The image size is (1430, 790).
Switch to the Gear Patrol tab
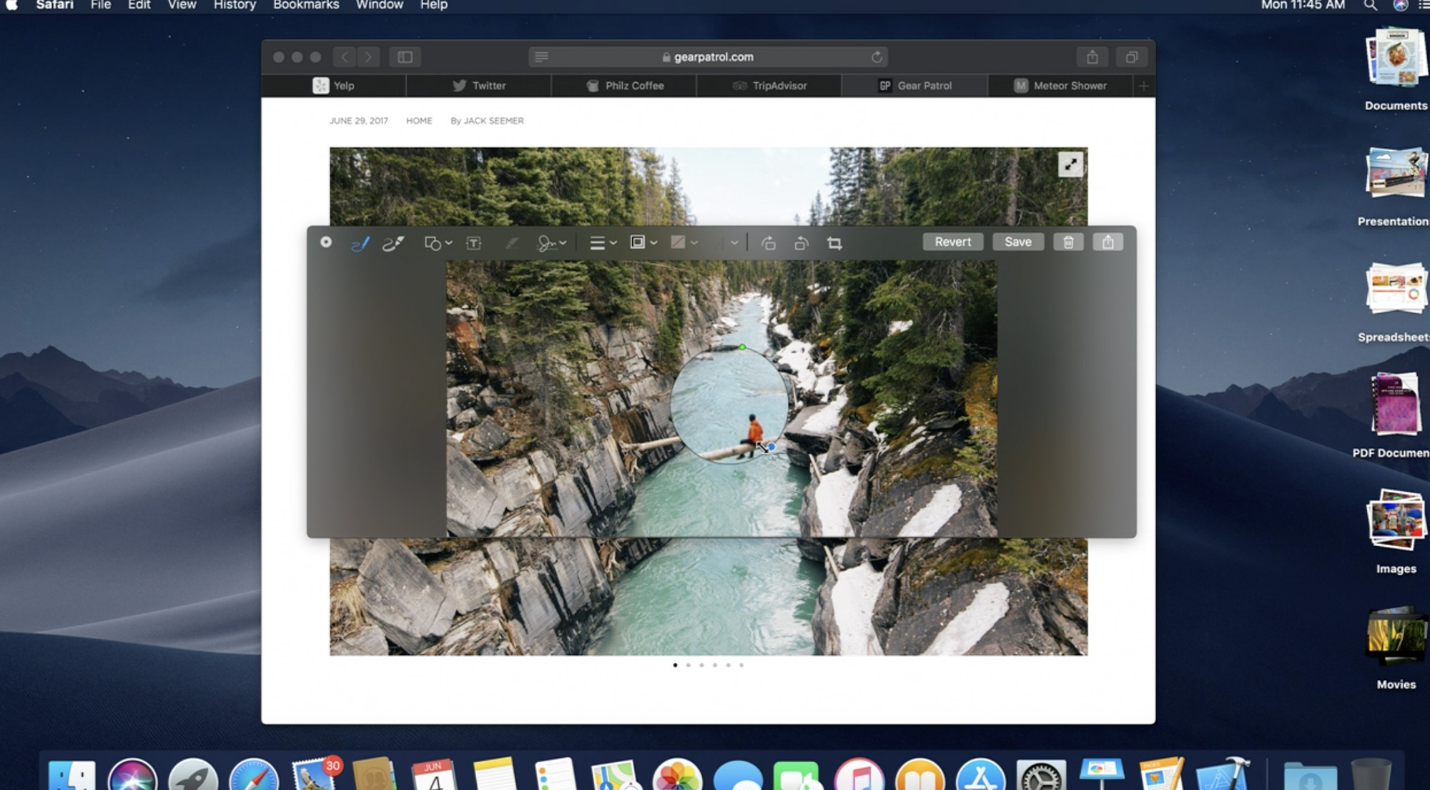(x=915, y=86)
